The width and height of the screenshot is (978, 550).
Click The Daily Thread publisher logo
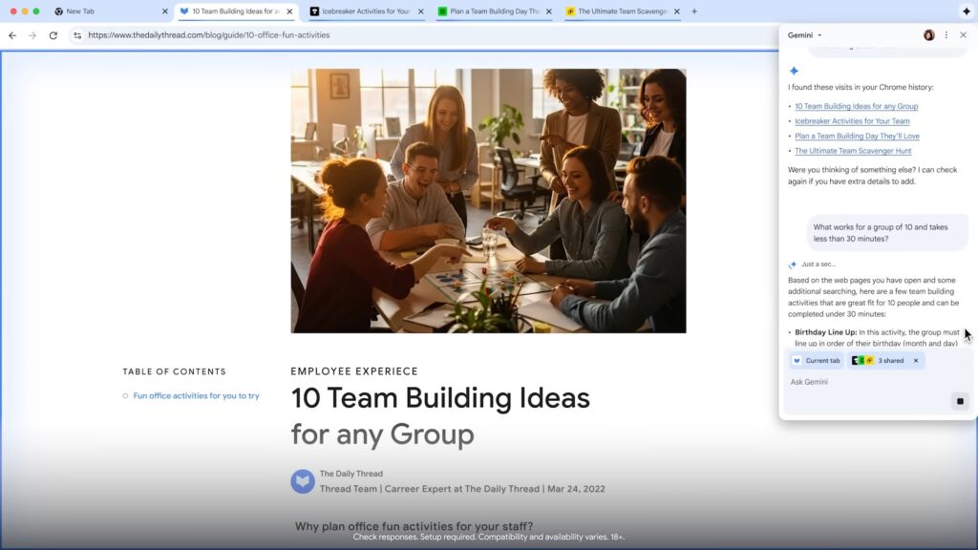(302, 481)
